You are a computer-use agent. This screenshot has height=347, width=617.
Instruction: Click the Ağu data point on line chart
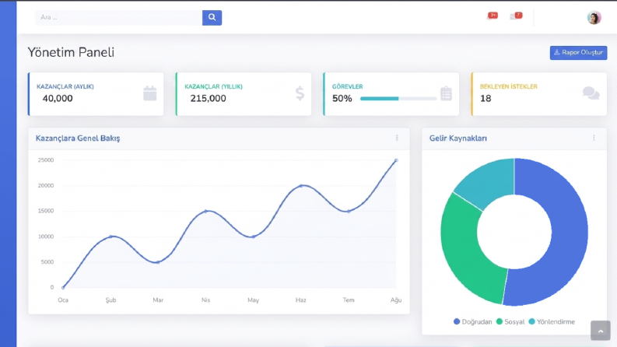tap(396, 160)
